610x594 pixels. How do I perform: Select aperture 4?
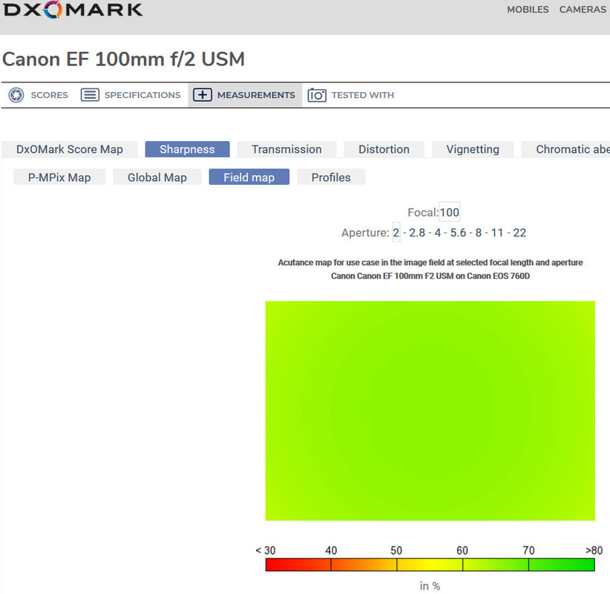438,232
